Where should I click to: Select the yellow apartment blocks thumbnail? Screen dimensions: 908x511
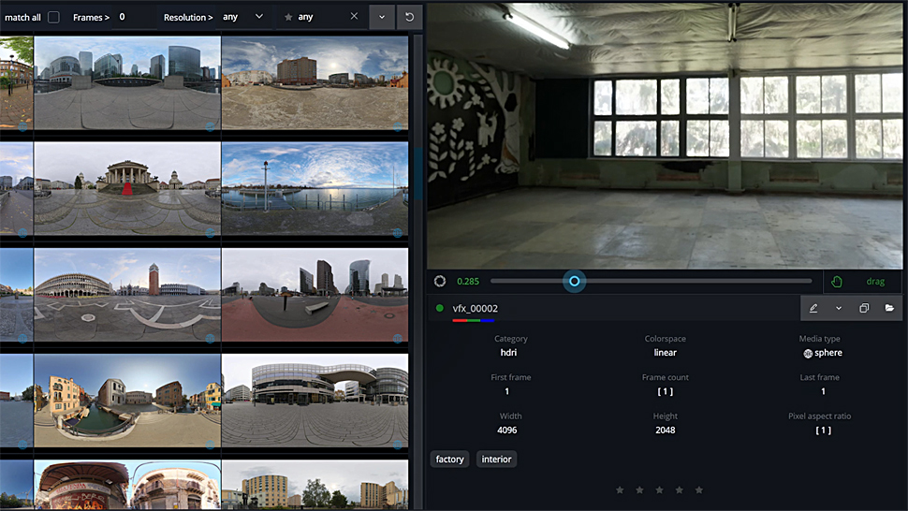pos(315,485)
